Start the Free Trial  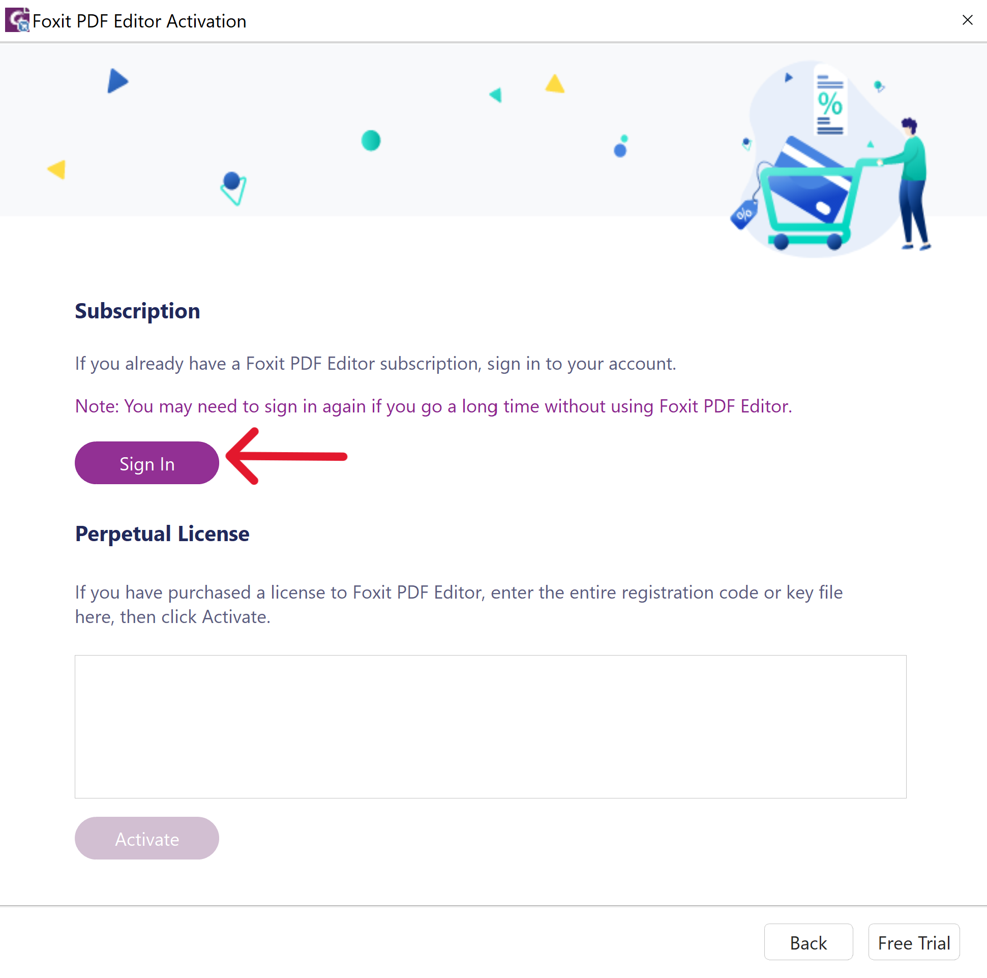pyautogui.click(x=913, y=942)
